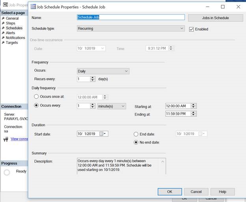Open the Schedules page
This screenshot has width=246, height=202.
(14, 28)
